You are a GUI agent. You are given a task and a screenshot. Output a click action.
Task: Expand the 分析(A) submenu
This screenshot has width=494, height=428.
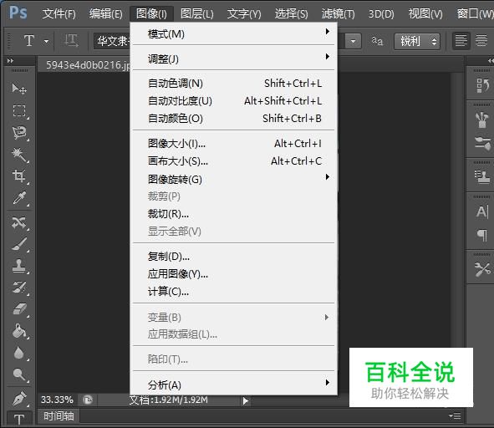pyautogui.click(x=233, y=385)
